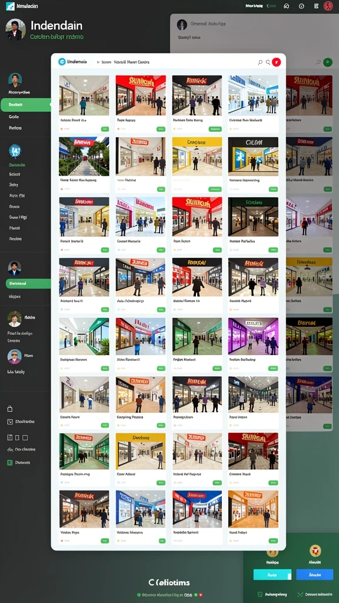The width and height of the screenshot is (339, 603).
Task: Open the Scram tab in front window header
Action: pyautogui.click(x=106, y=62)
